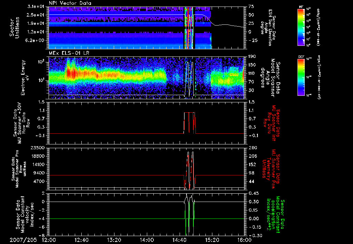This screenshot has width=353, height=244.
Task: Click the "2007/205" date label
Action: [x=23, y=240]
